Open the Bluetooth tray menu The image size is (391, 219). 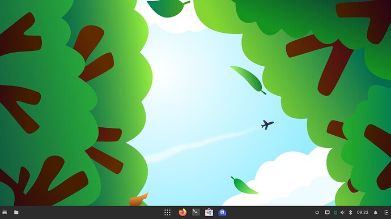click(x=350, y=212)
